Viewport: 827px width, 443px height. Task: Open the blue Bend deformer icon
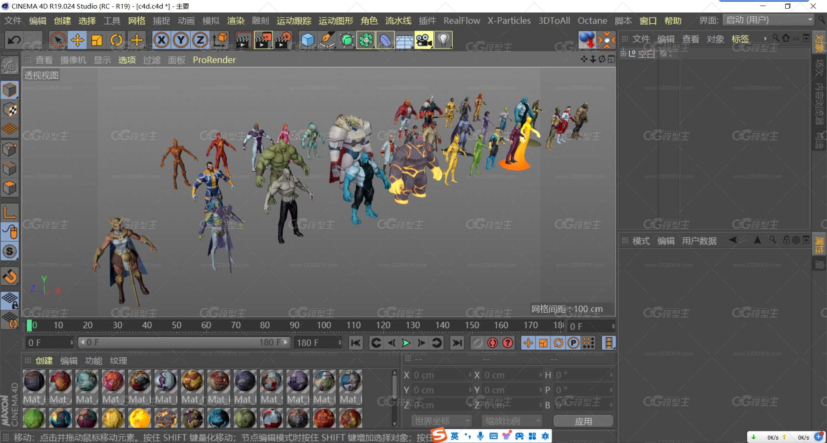pyautogui.click(x=385, y=40)
